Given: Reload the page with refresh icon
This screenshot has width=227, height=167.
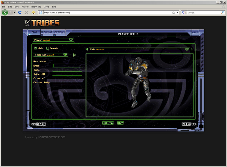Looking at the screenshot, I should pyautogui.click(x=20, y=13).
